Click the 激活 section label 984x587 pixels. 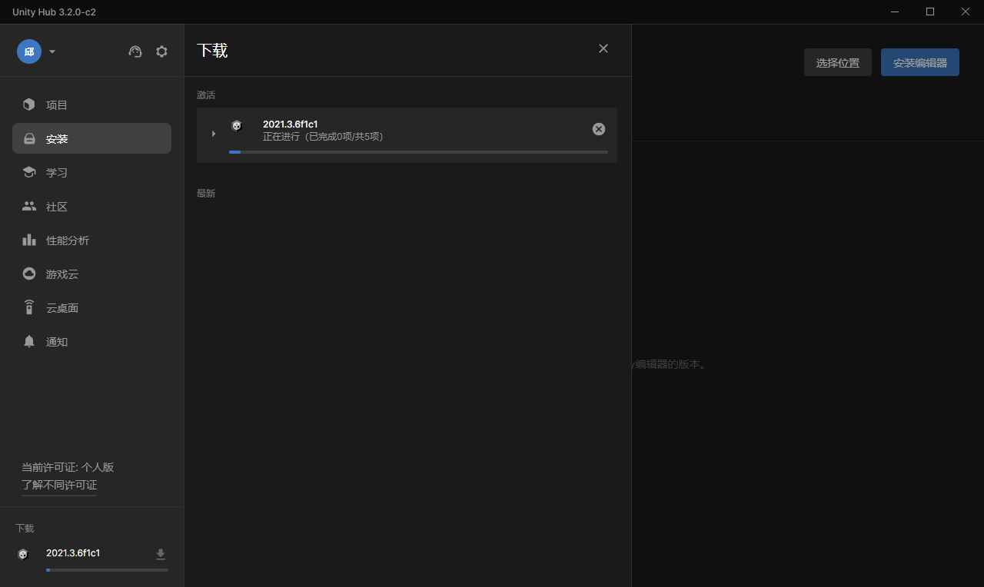pos(206,95)
